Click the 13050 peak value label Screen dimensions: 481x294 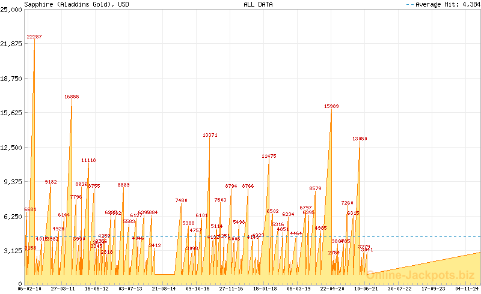(x=360, y=139)
